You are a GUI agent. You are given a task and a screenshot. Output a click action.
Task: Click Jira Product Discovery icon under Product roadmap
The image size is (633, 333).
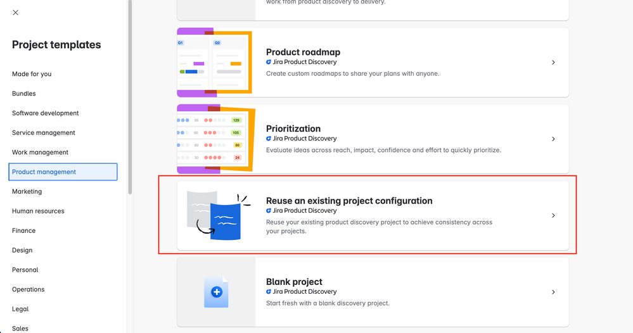(x=269, y=62)
